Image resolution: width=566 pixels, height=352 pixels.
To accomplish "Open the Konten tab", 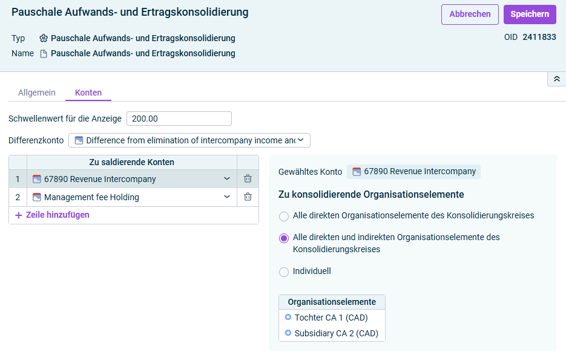I will [x=88, y=93].
